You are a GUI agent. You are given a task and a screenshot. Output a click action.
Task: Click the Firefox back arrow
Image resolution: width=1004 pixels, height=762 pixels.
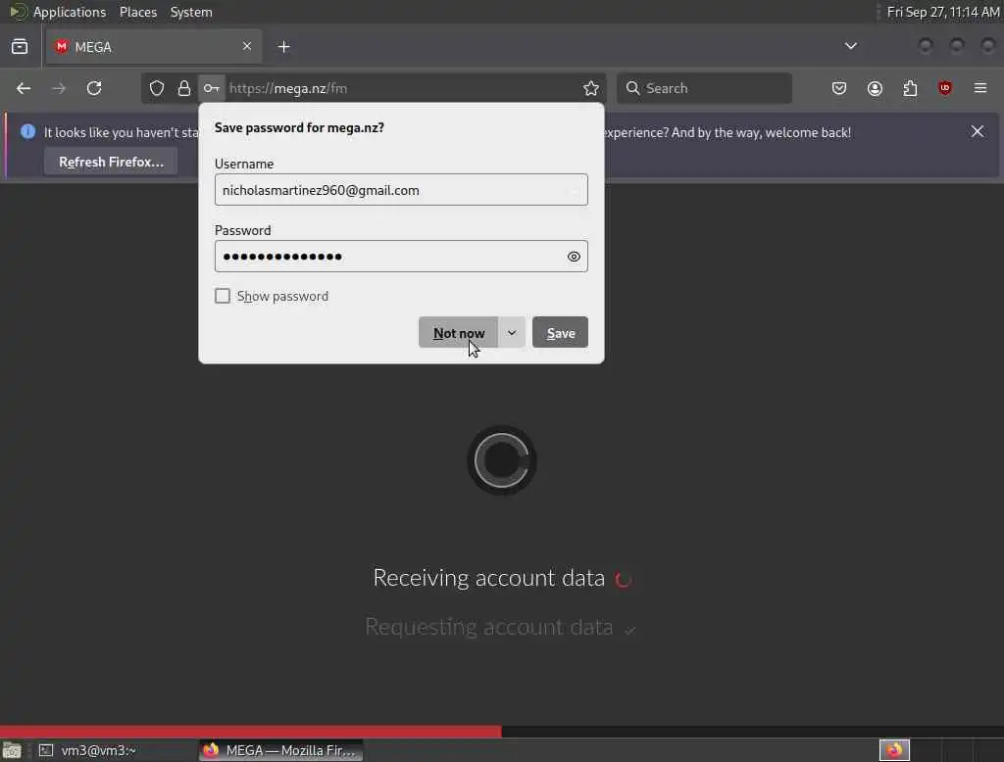pos(24,88)
